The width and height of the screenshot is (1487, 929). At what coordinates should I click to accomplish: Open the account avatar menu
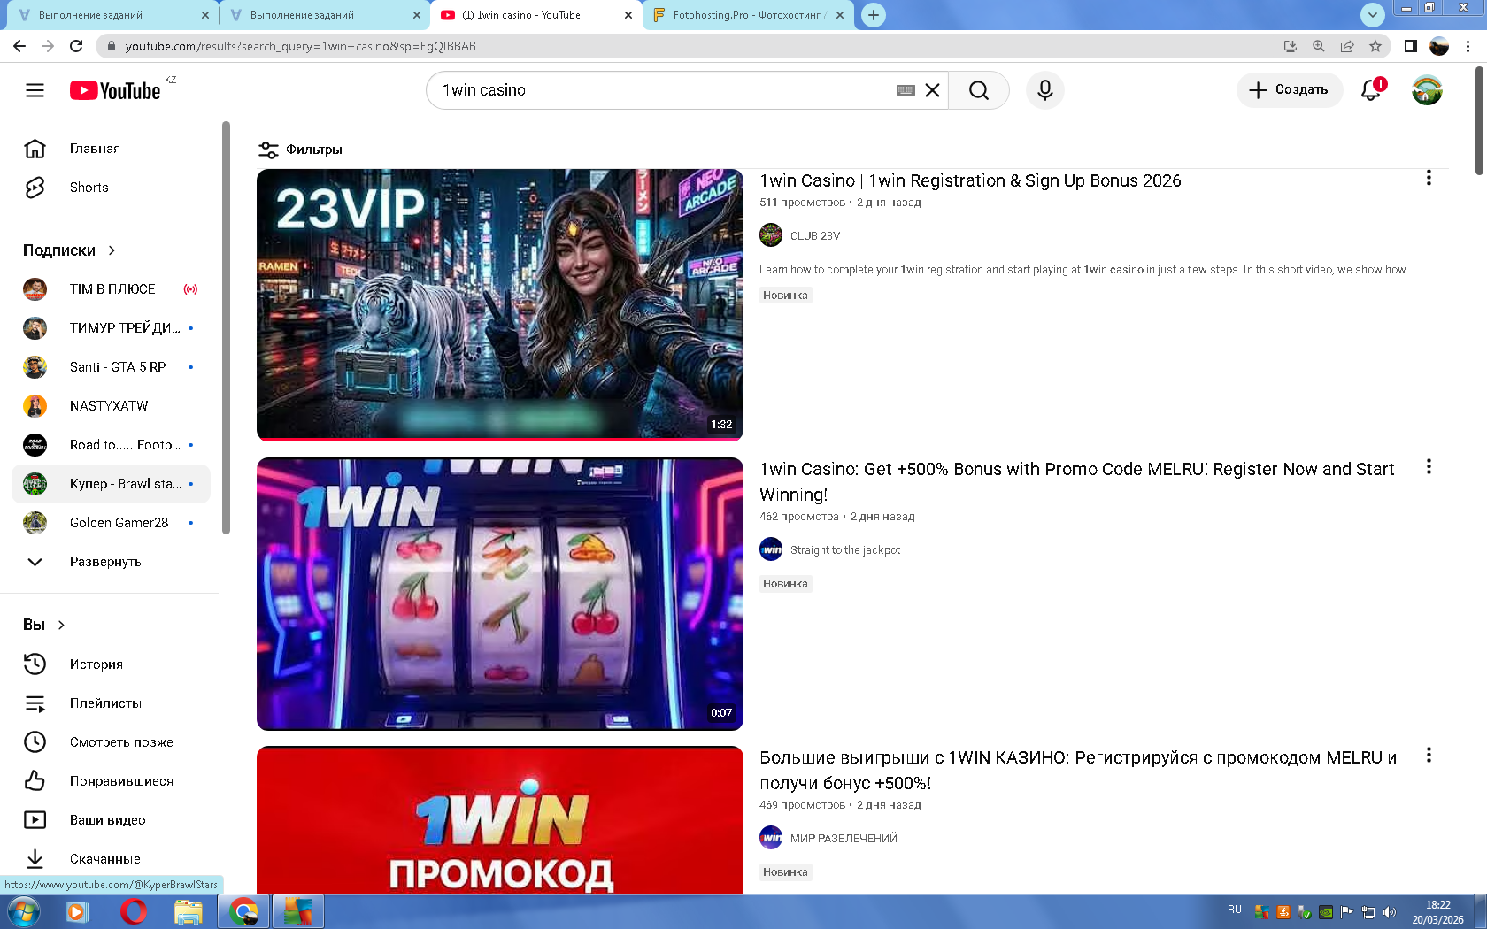point(1426,90)
